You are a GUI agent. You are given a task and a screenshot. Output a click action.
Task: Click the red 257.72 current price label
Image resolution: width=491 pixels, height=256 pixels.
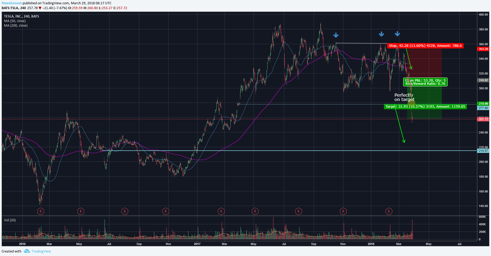click(483, 119)
